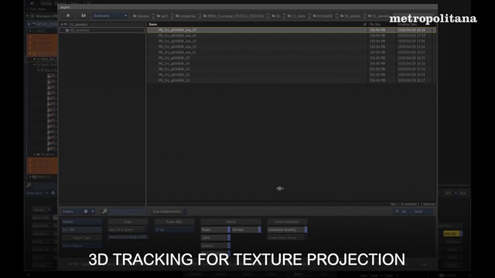
Task: Open the Alembic file type dropdown
Action: pyautogui.click(x=81, y=222)
